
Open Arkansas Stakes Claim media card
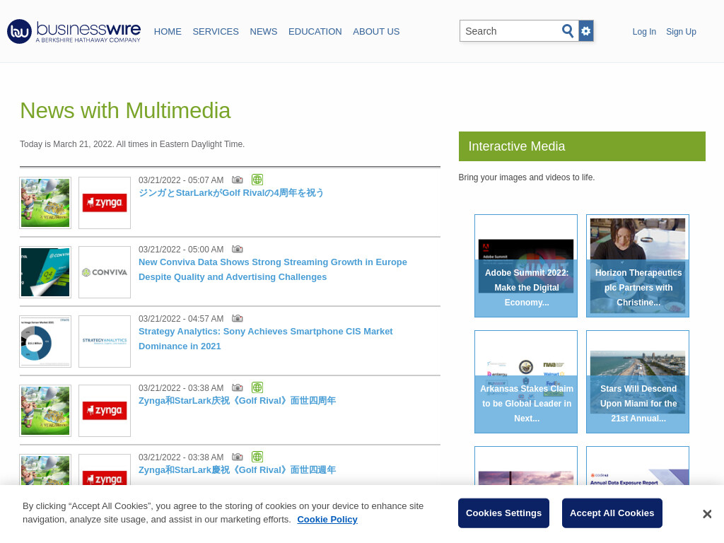[x=526, y=381]
